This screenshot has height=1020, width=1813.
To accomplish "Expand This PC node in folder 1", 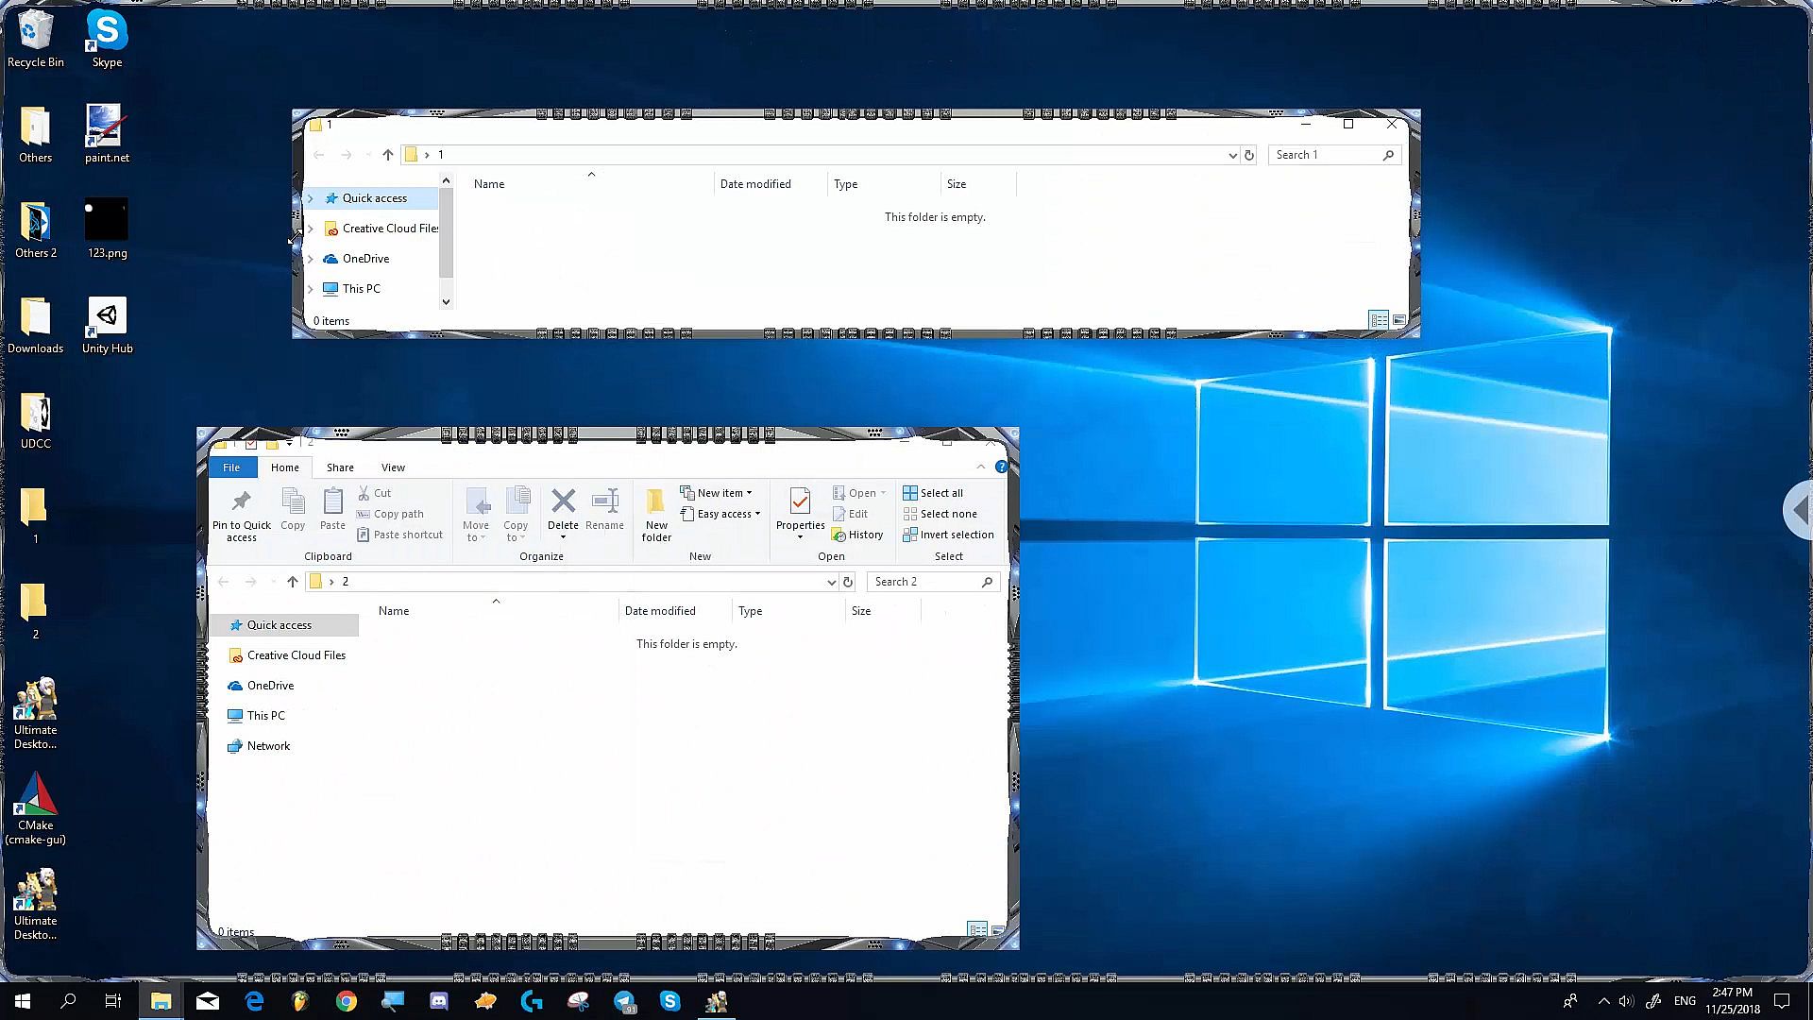I will click(x=311, y=289).
